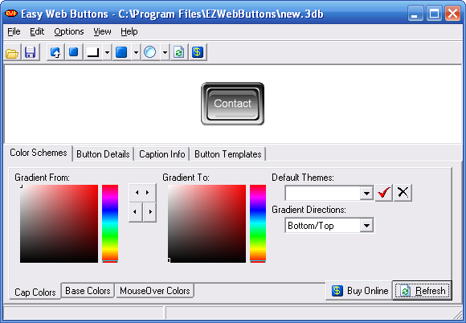Select the large blue square shape icon
Viewport: 466px width, 323px height.
[121, 52]
